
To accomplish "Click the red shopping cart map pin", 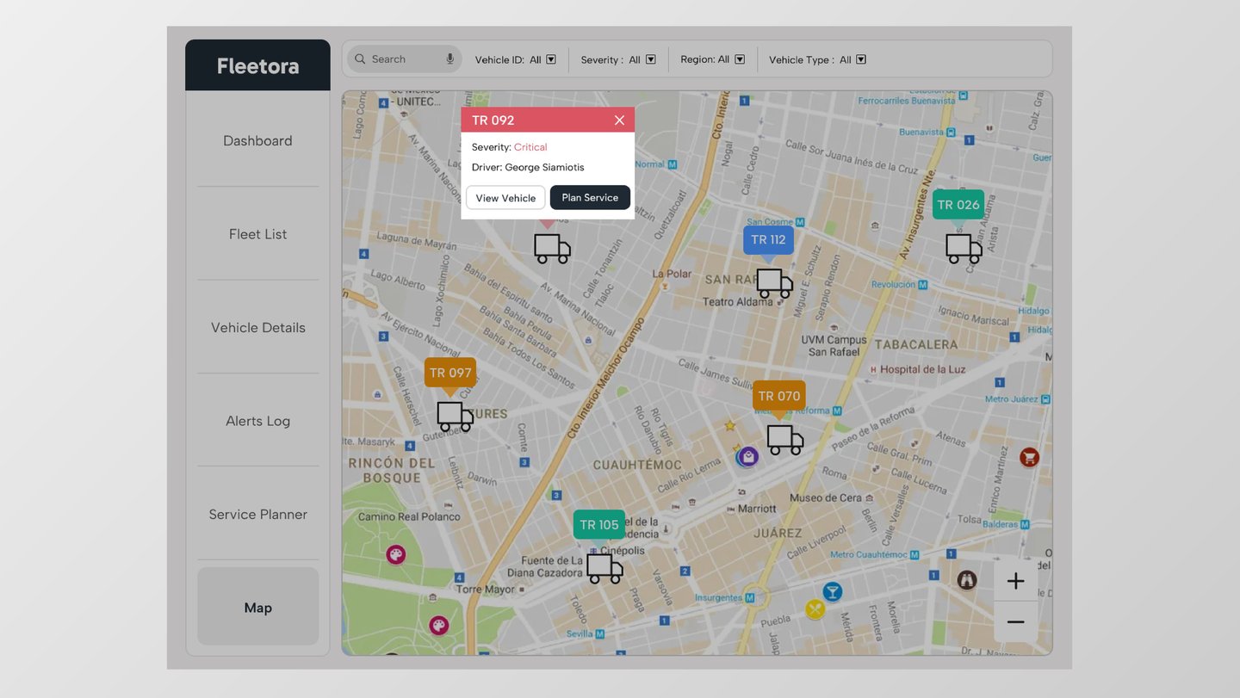I will click(1029, 457).
